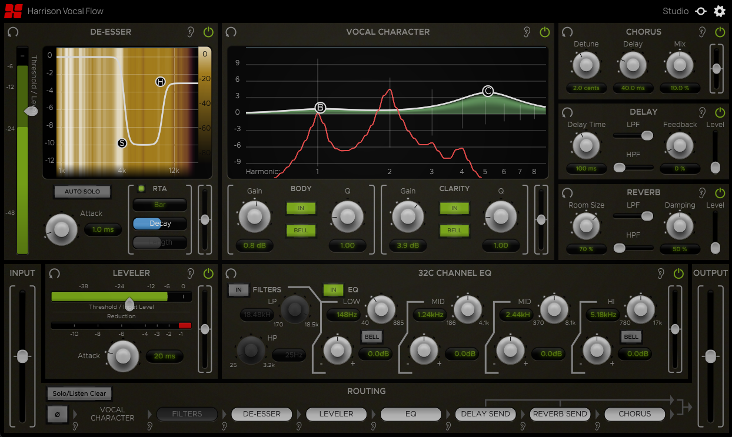
Task: Click the HI band BELL button
Action: (631, 337)
